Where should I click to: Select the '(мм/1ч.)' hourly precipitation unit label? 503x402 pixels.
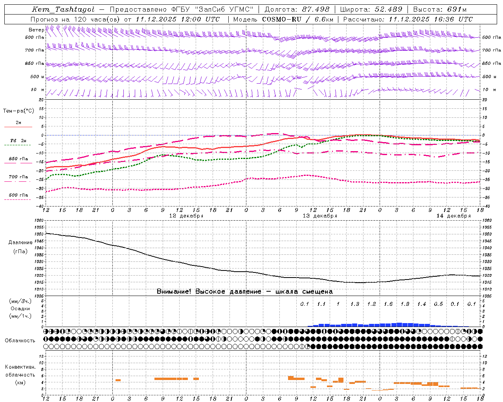pyautogui.click(x=20, y=316)
